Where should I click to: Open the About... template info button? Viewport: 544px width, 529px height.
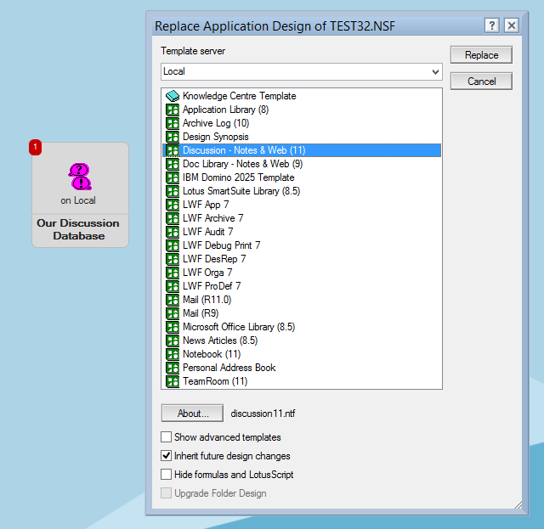pos(193,414)
